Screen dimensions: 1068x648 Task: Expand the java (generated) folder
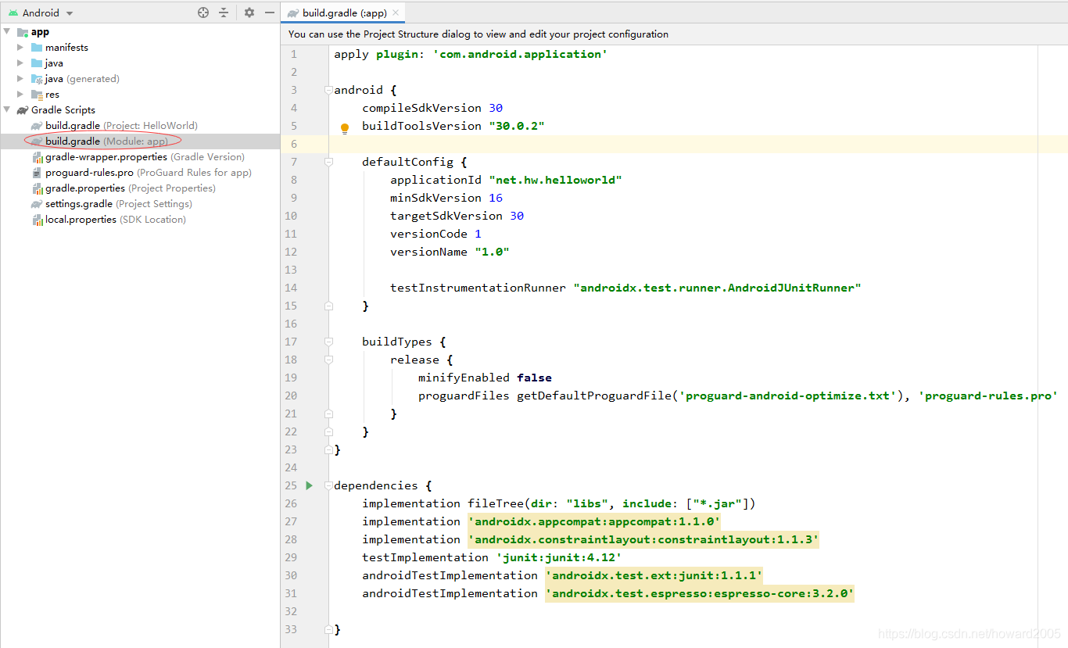pos(20,79)
